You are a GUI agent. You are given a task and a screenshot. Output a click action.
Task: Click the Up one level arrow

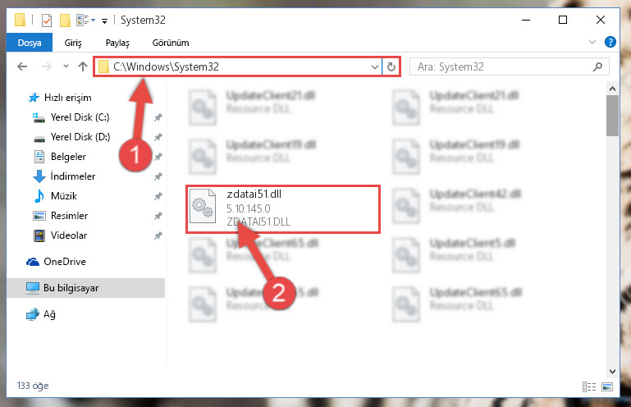(x=83, y=66)
